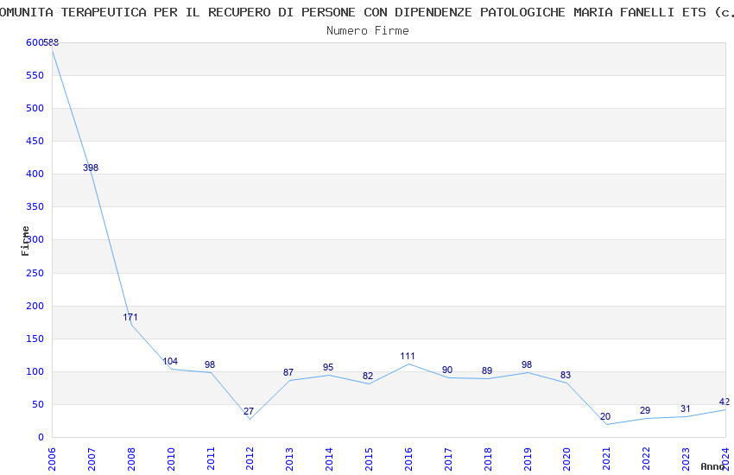Select the 2022 year axis label
The image size is (734, 475).
click(647, 459)
